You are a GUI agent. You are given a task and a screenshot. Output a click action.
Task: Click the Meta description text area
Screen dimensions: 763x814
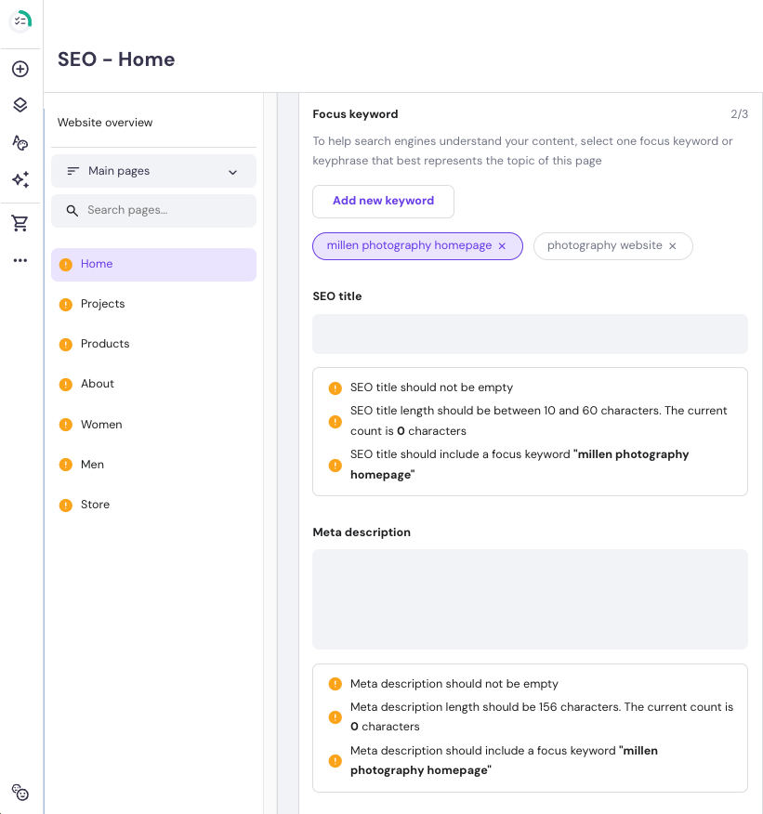tap(530, 598)
